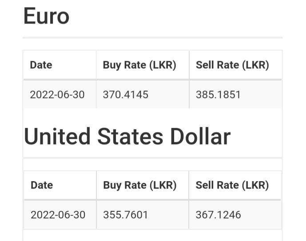Select the Dollar Buy Rate (LKR) header
306x241 pixels.
[140, 185]
